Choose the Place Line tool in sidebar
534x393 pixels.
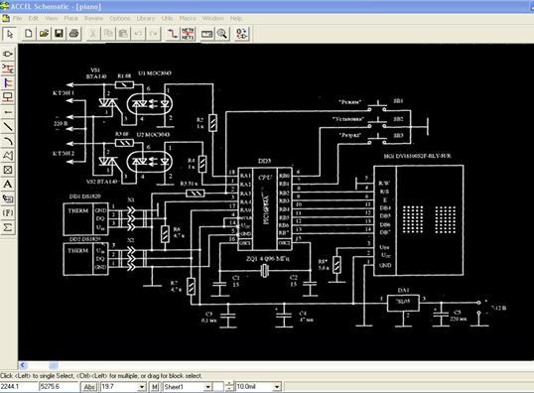8,127
